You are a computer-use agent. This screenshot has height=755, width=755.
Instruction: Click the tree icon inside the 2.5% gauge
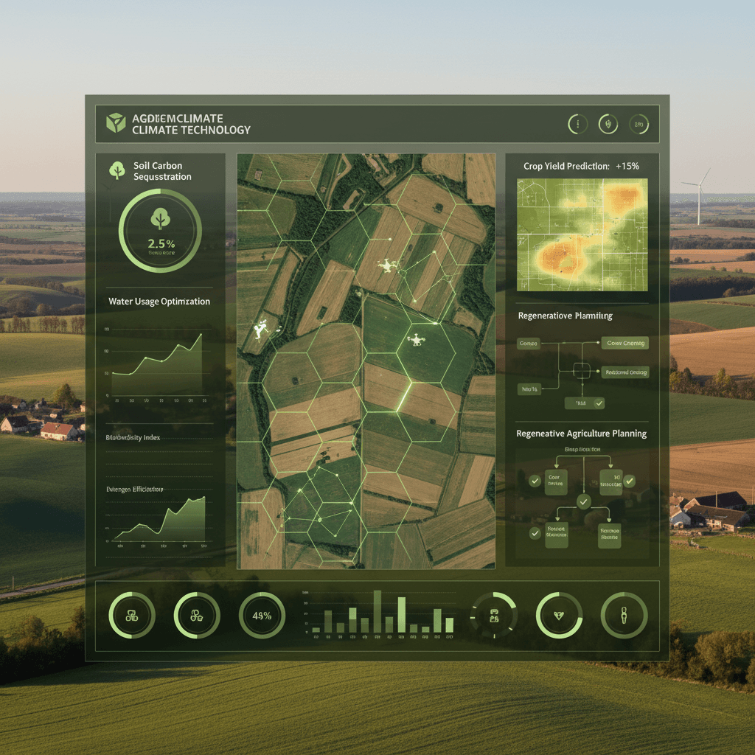coord(161,219)
